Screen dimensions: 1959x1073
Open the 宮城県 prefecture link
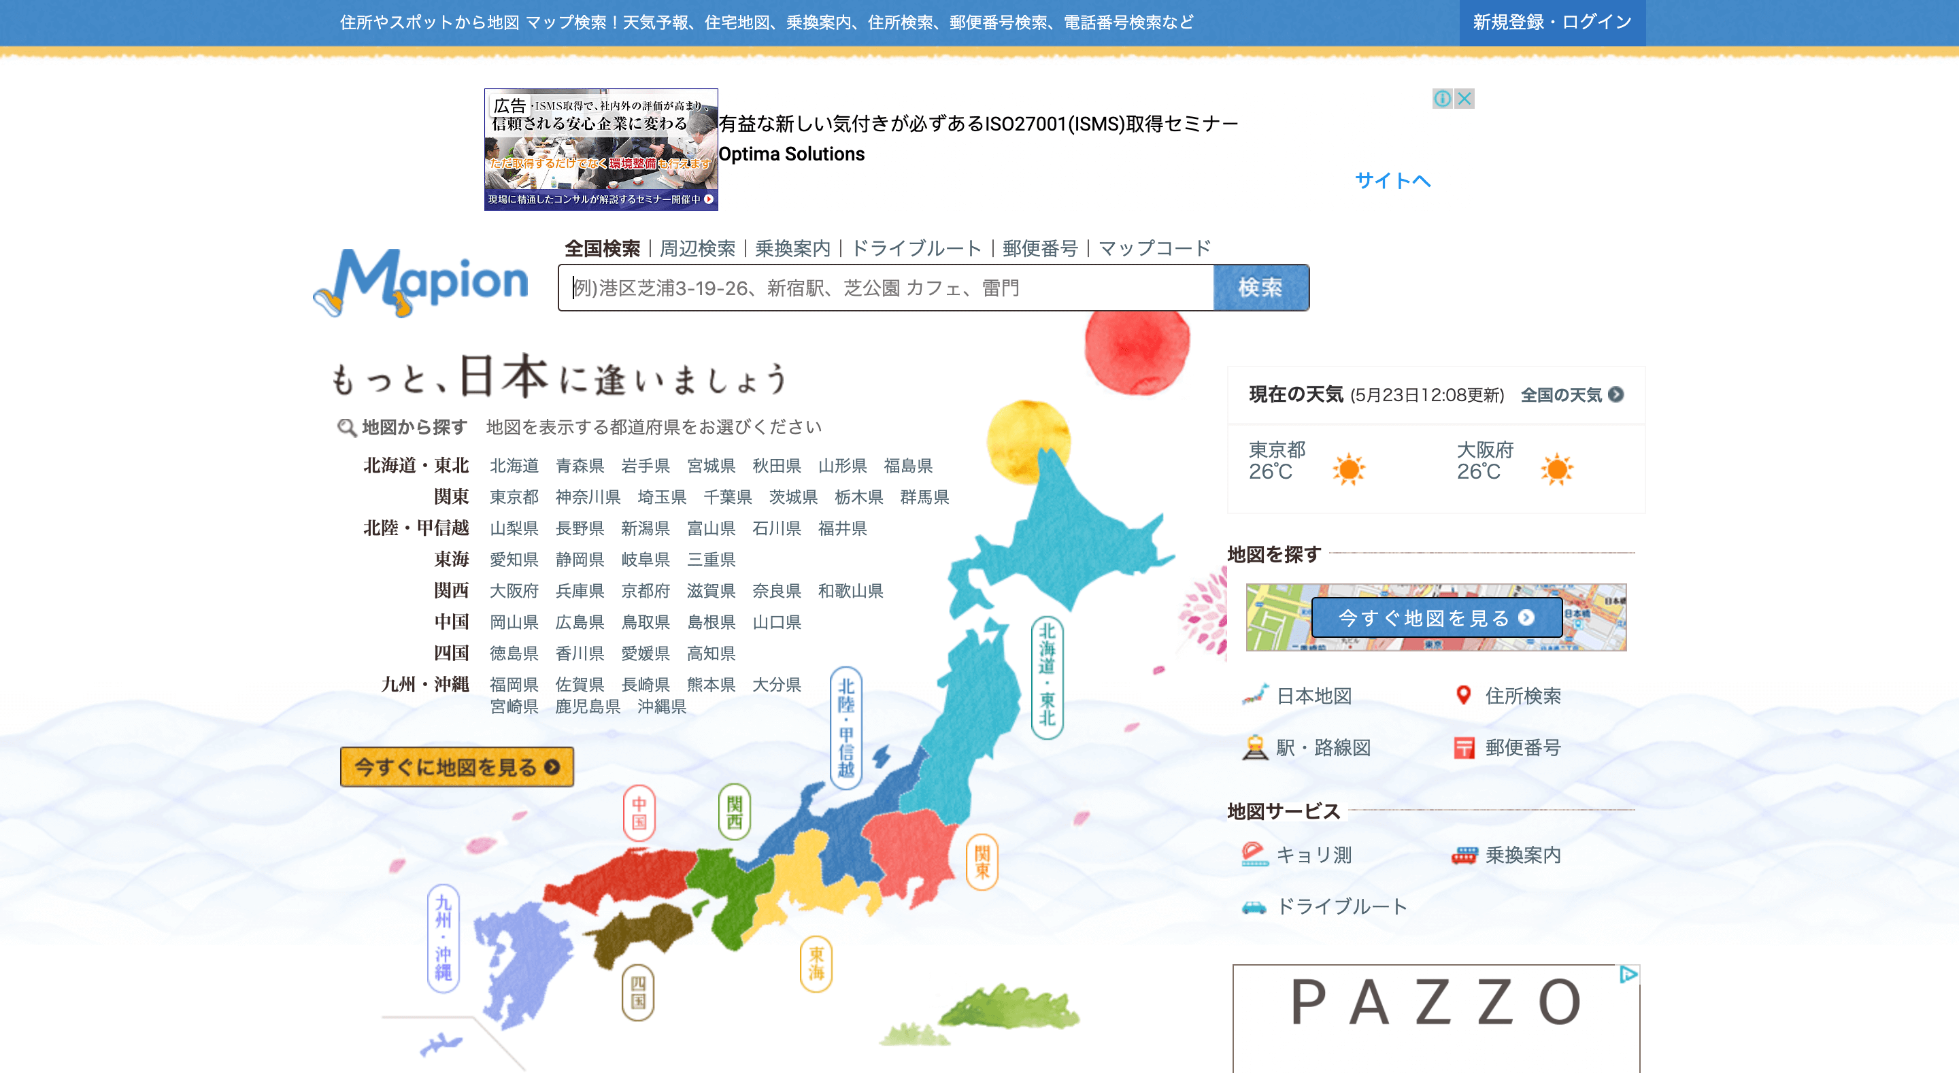click(x=711, y=465)
